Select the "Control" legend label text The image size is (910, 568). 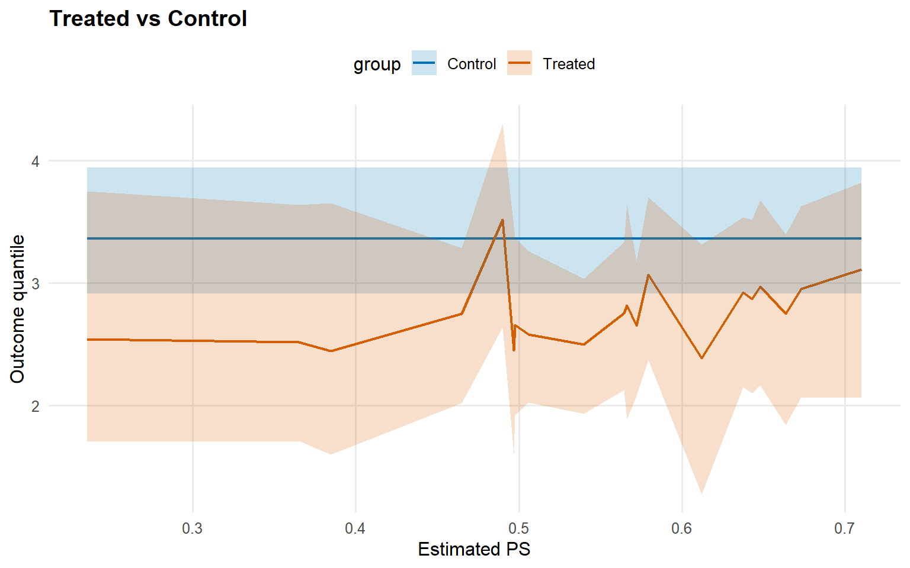tap(471, 64)
